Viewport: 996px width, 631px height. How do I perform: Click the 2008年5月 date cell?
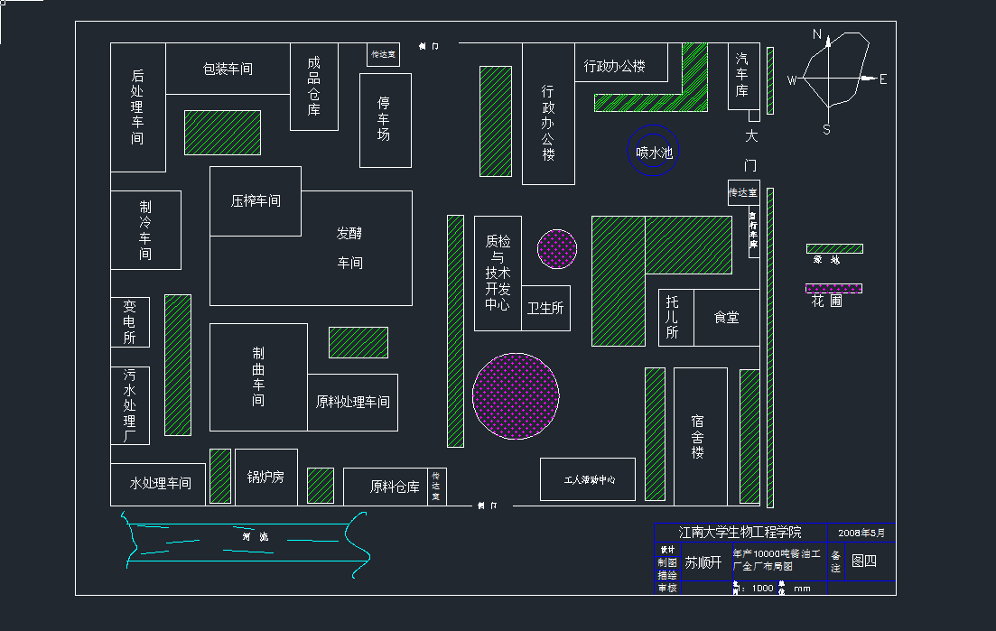tap(862, 532)
